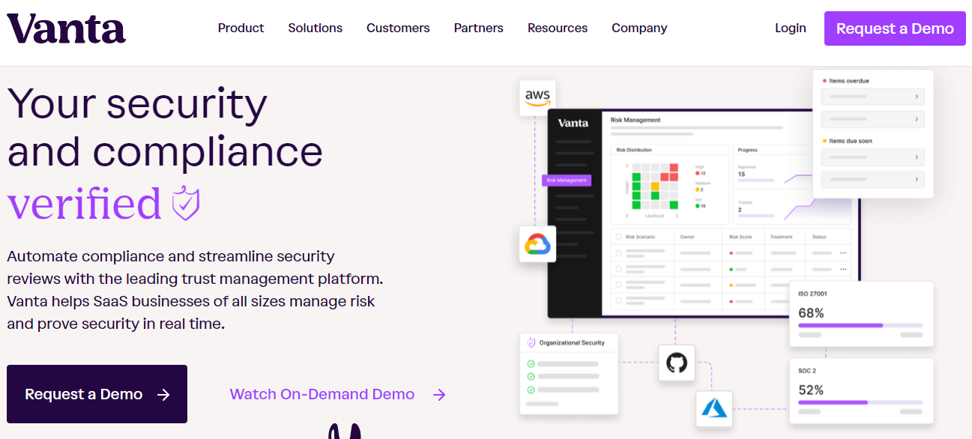Check the box in the yellow risk score row

click(618, 285)
